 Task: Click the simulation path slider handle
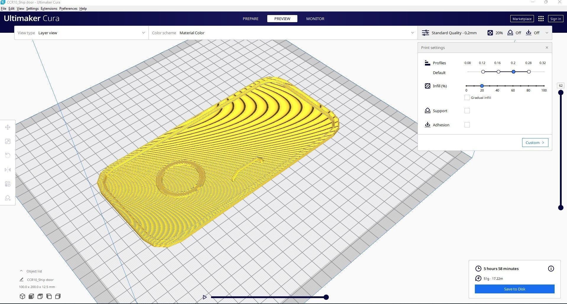coord(326,297)
